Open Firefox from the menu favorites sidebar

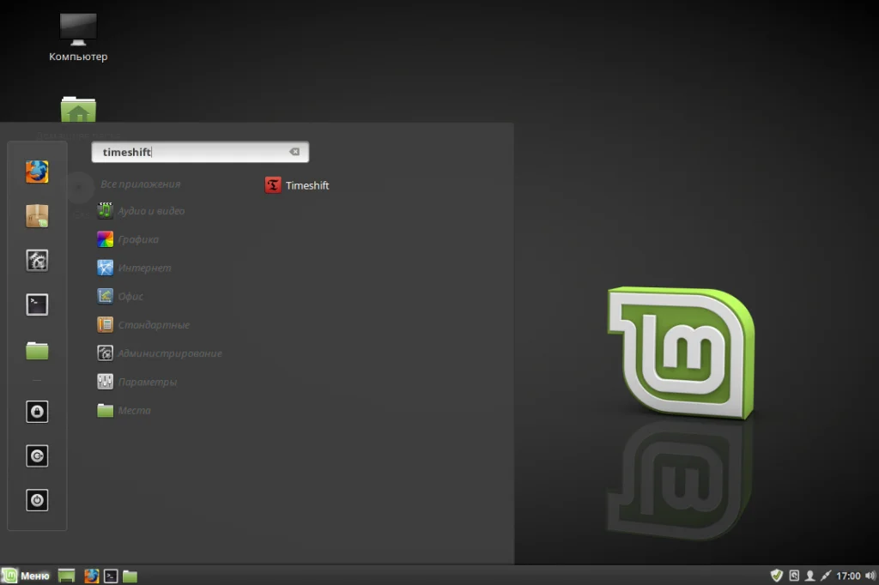pos(37,172)
